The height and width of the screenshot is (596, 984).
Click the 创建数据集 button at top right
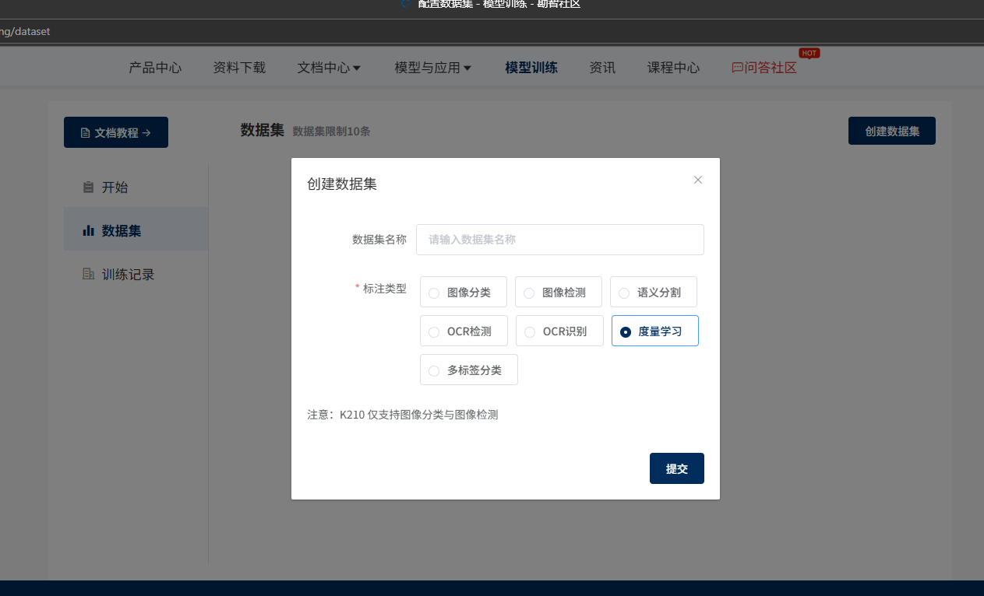pyautogui.click(x=891, y=131)
